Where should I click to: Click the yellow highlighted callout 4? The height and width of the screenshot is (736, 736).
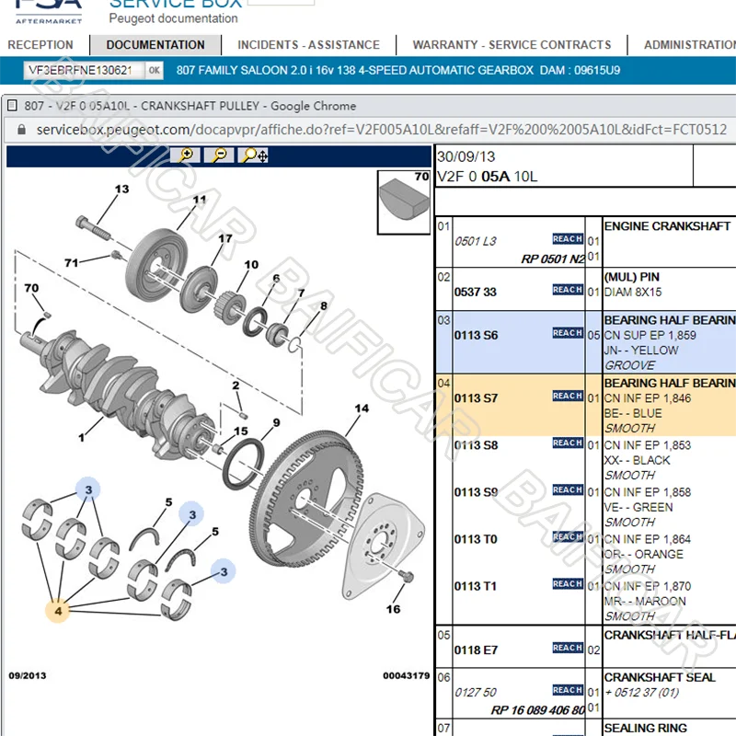[58, 611]
